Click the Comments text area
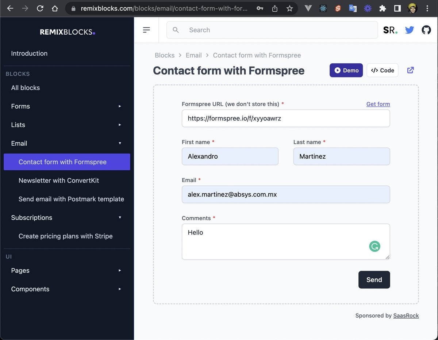Image resolution: width=438 pixels, height=340 pixels. [286, 242]
